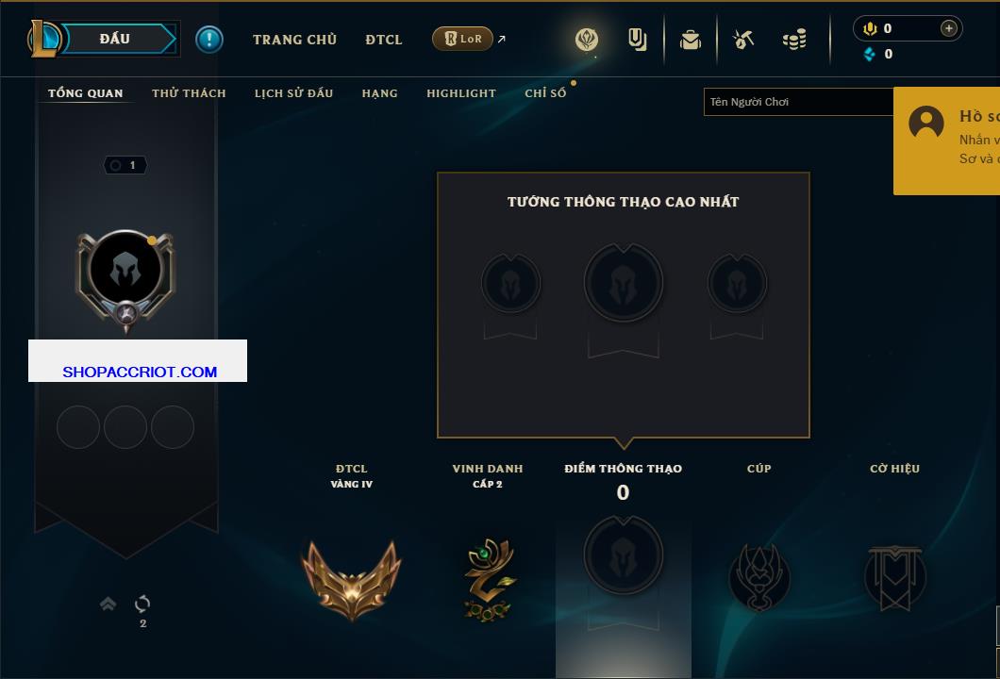This screenshot has height=679, width=1000.
Task: Switch to HẠNG tab
Action: tap(379, 93)
